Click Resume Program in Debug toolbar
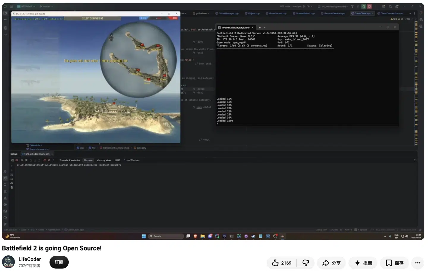Screen dimensions: 428x272 [x=22, y=160]
